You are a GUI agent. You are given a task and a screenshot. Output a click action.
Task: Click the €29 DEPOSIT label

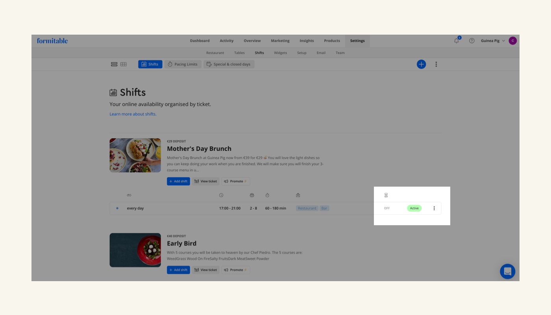point(176,141)
